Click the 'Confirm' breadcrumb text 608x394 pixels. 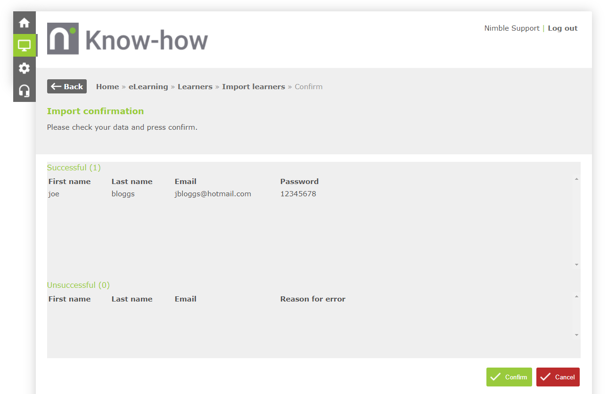pyautogui.click(x=309, y=87)
